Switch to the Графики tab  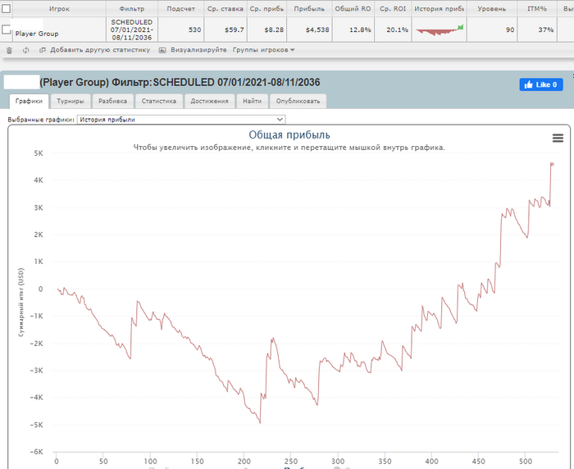29,101
